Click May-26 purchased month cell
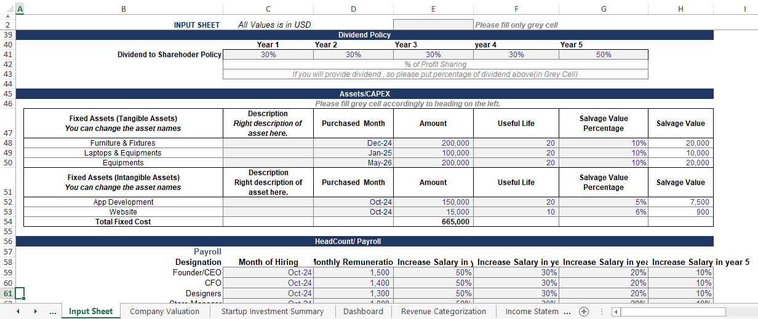The height and width of the screenshot is (319, 758). click(353, 163)
